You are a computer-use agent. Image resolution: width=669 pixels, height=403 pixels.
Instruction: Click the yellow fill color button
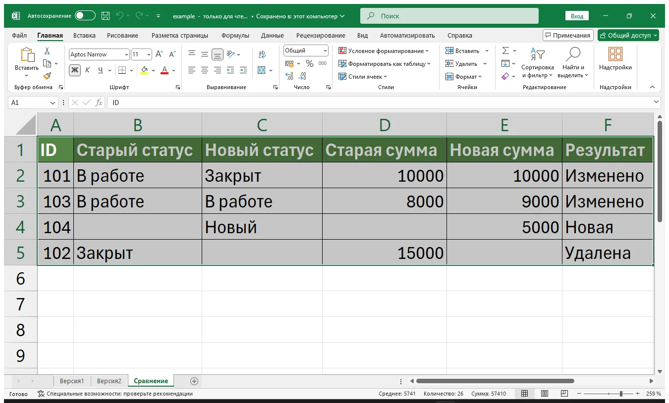144,70
